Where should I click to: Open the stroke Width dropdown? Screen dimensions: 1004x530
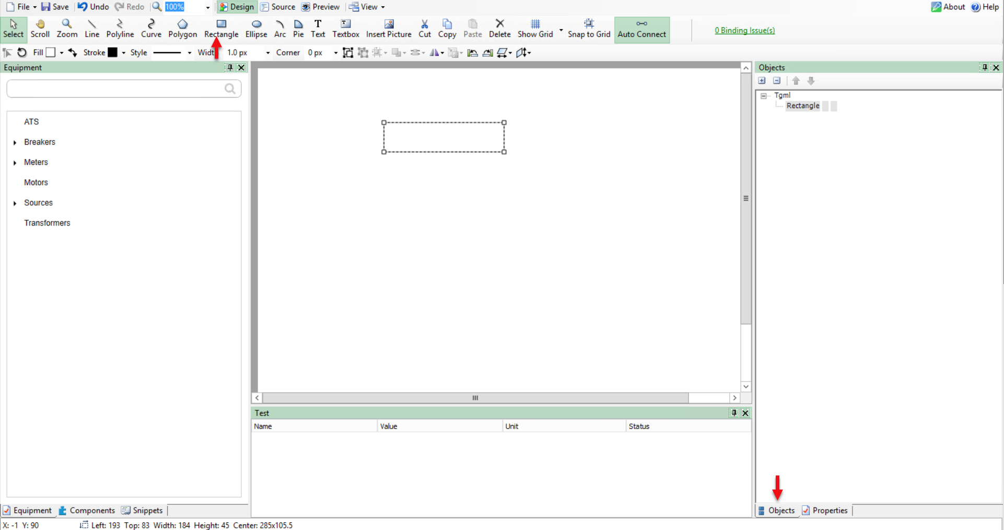(267, 53)
